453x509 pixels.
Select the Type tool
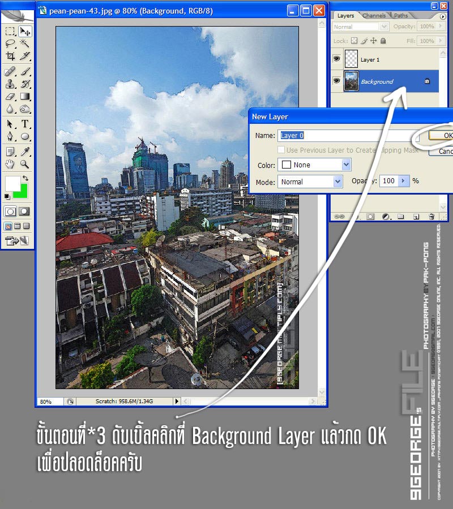coord(25,124)
